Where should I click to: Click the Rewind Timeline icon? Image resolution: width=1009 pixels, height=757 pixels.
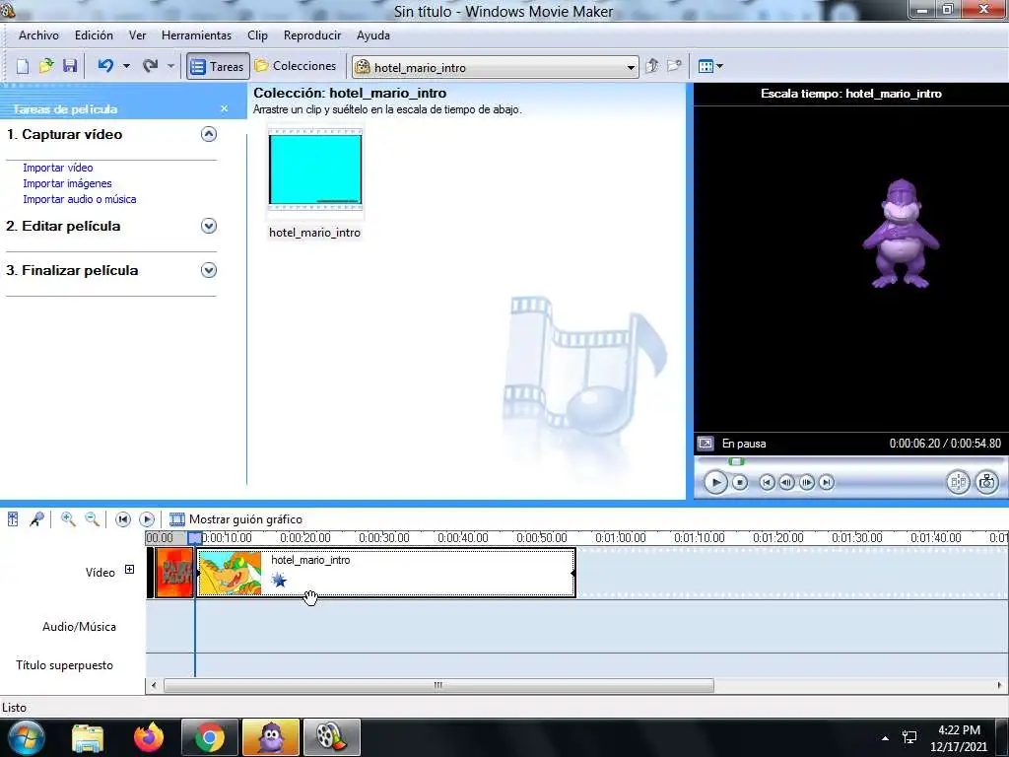123,518
